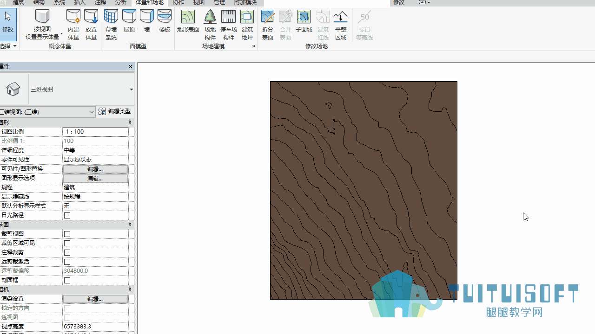Click 编辑 for 渲染设置
This screenshot has height=334, width=595.
click(x=95, y=299)
